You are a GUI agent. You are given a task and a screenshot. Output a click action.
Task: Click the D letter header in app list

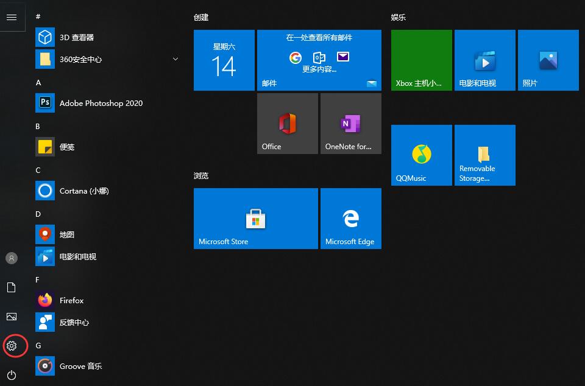point(38,214)
